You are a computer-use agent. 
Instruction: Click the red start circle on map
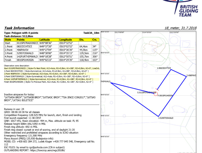tap(156, 94)
